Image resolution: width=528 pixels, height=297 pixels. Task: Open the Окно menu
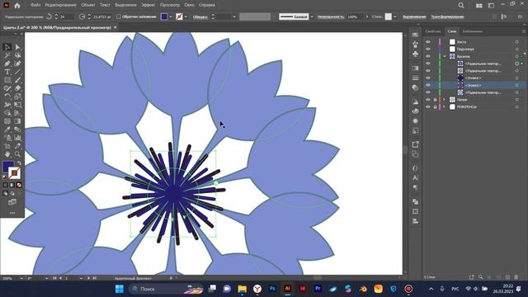(190, 5)
